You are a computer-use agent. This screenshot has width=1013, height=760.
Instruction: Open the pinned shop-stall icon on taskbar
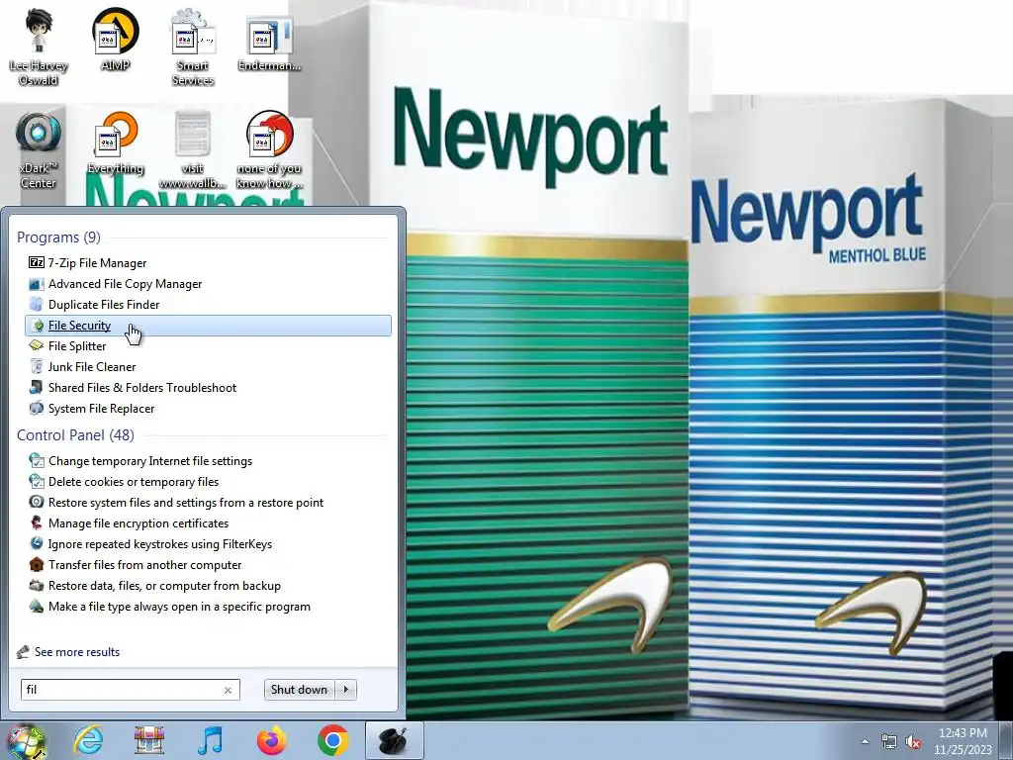pos(149,740)
